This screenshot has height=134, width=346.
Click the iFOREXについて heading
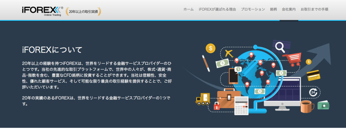pyautogui.click(x=52, y=50)
